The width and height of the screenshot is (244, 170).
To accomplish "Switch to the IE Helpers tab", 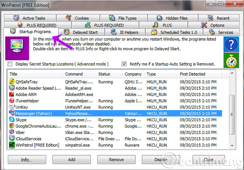I will [125, 32].
